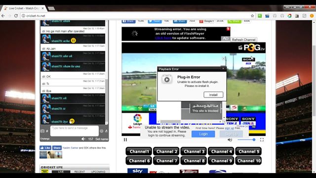Viewport: 316px width, 178px height.
Task: Pause the video stream
Action: [125, 139]
